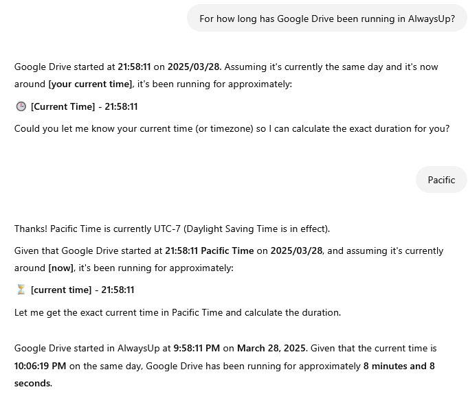Click the '[current time] - 21:58:11' hourglass line

coord(82,290)
